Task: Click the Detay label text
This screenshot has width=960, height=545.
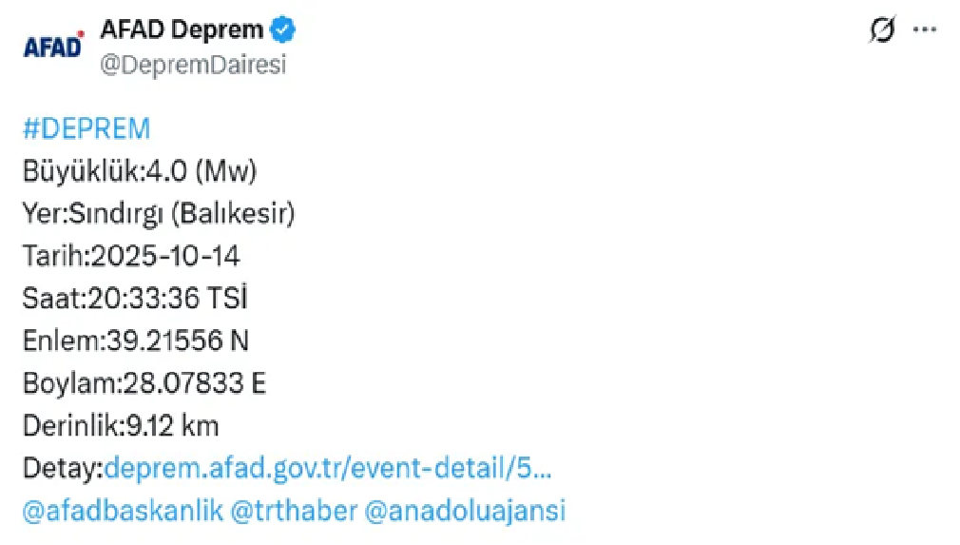Action: point(61,468)
